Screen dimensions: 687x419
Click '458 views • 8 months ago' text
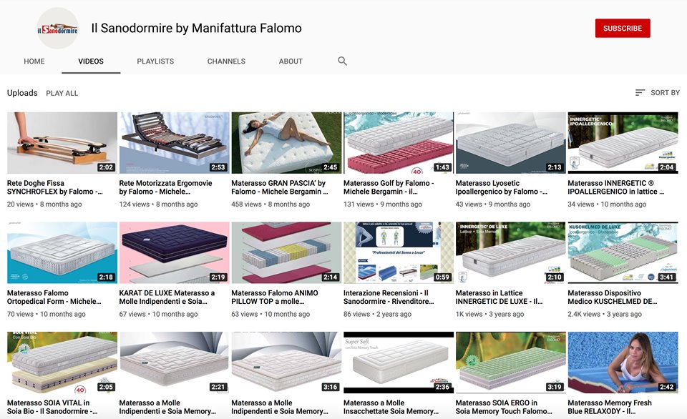[271, 204]
